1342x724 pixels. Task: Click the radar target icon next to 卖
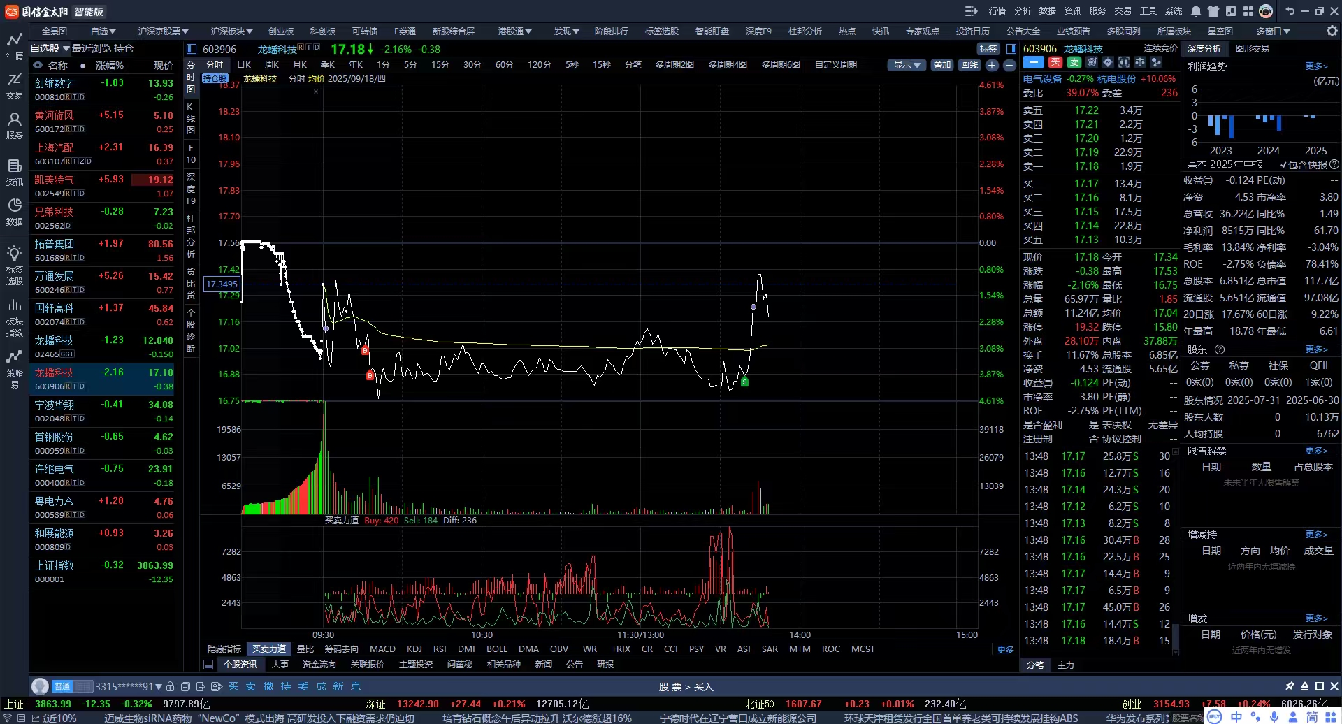[x=1091, y=62]
